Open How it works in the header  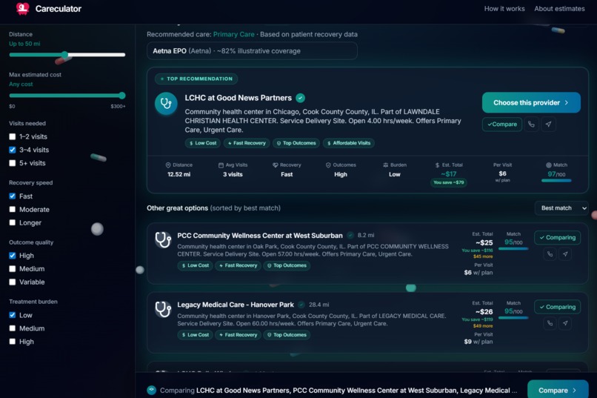504,8
